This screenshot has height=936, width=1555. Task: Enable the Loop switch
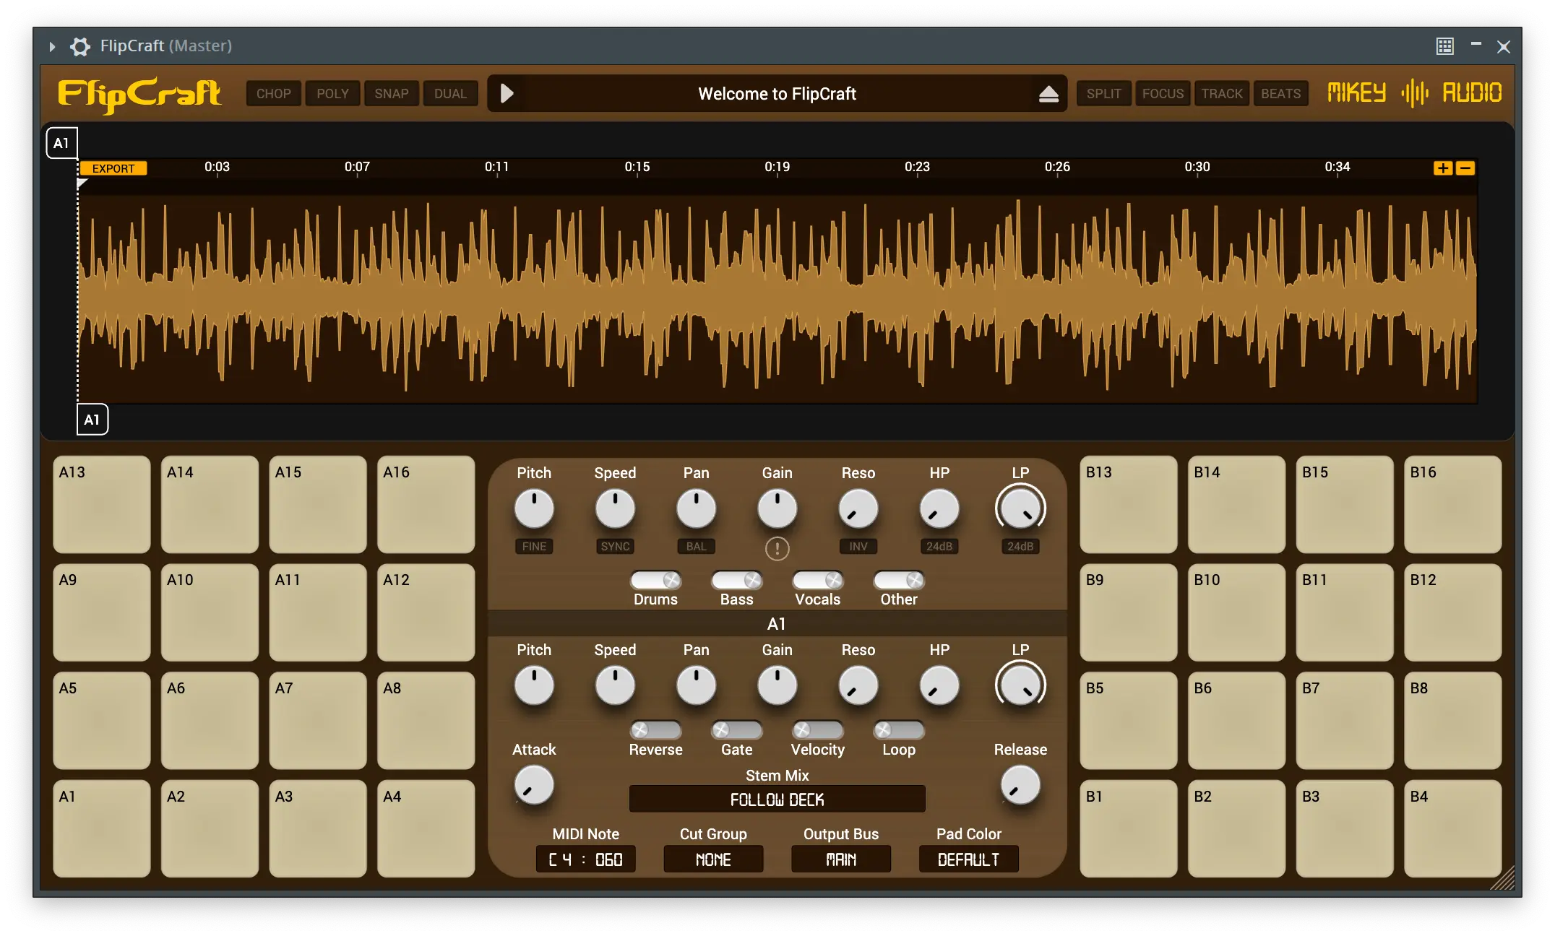point(898,730)
